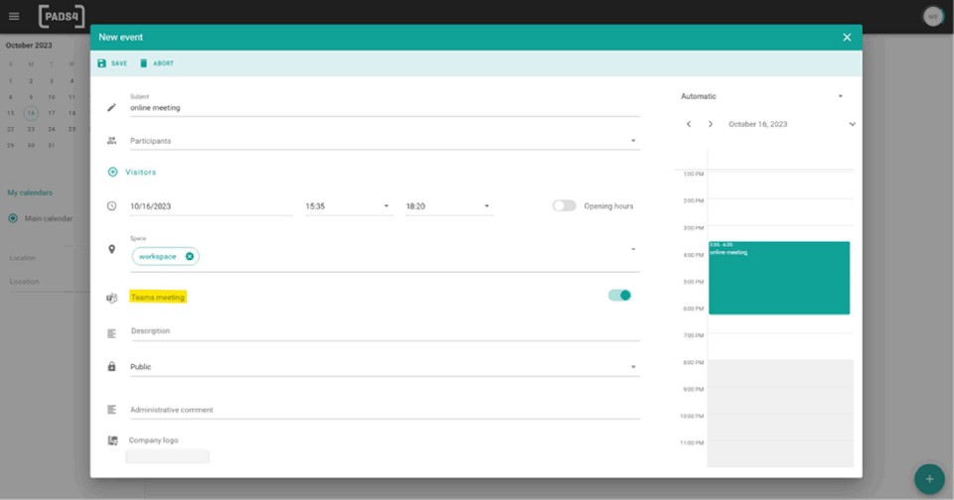Click the Administrative comment icon
Viewport: 954px width, 500px height.
[x=111, y=410]
